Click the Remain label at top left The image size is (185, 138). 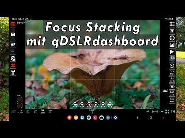coord(21,23)
